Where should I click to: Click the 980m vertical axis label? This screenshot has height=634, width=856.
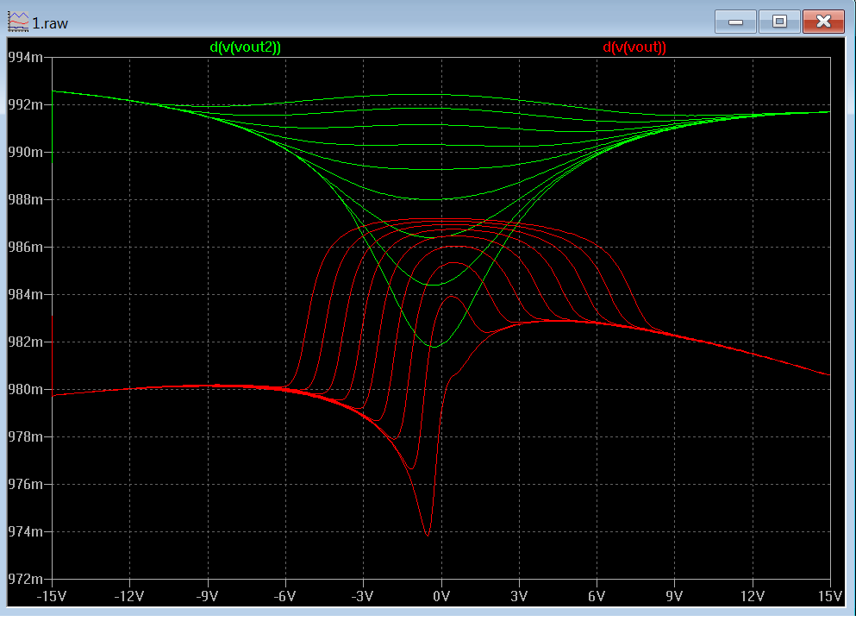(x=25, y=390)
